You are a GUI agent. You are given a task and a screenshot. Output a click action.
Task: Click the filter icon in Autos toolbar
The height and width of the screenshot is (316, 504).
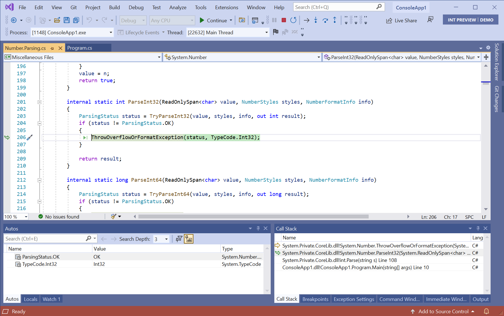click(x=179, y=239)
